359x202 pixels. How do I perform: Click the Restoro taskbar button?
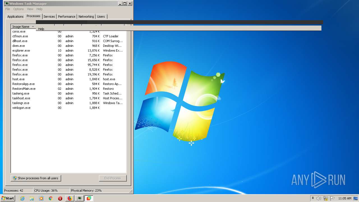89,198
